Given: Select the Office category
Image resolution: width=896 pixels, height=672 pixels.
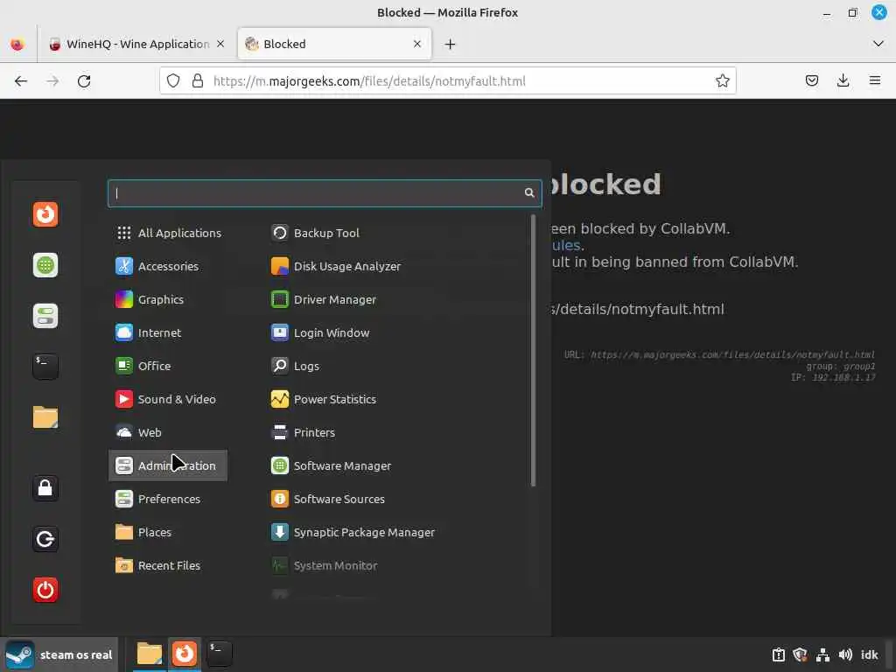Looking at the screenshot, I should [168, 366].
